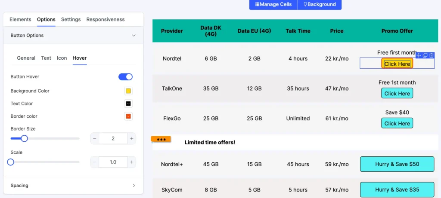
Task: Open the orange Border color swatch
Action: click(128, 116)
